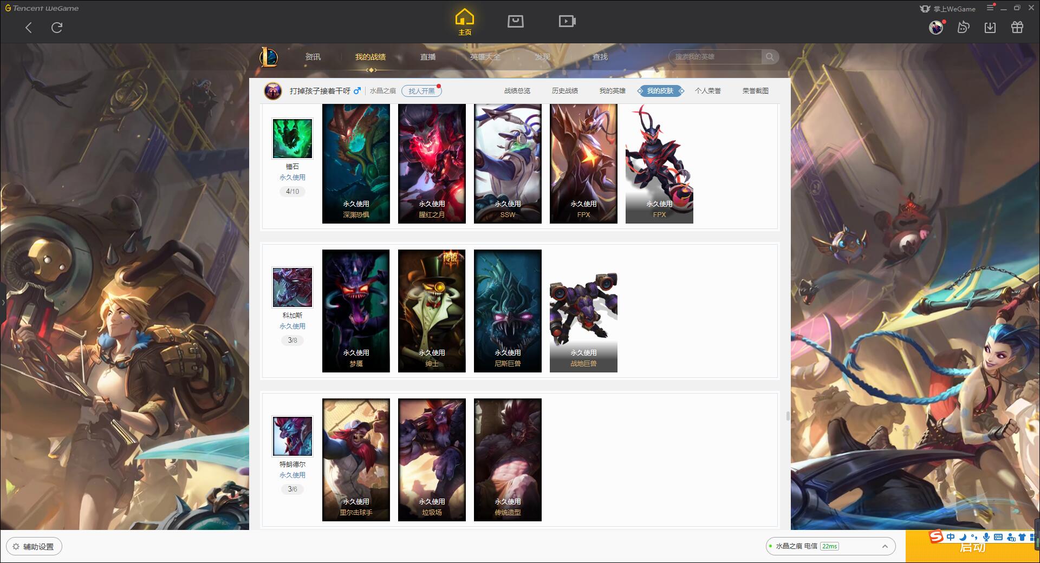Expand the left edge sidebar arrow

pos(3,302)
